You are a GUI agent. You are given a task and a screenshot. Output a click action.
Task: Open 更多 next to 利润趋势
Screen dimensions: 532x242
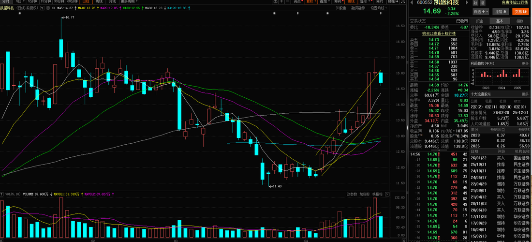[525, 63]
